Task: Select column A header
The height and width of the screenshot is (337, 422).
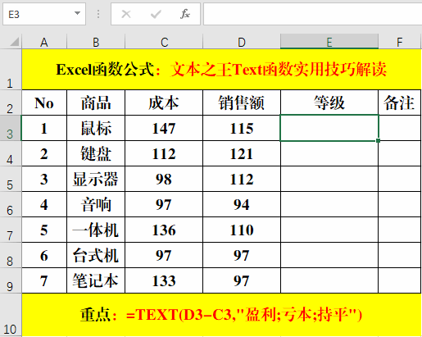Action: coord(44,42)
